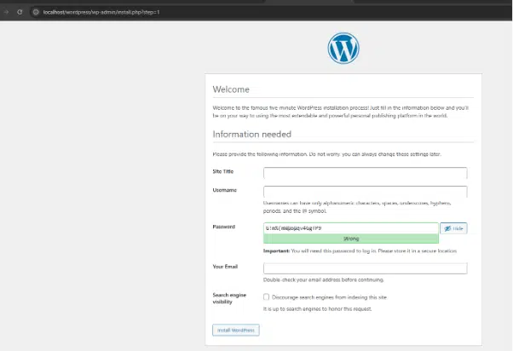Screen dimensions: 513x351
Task: Click the Your Email label
Action: tap(225, 267)
